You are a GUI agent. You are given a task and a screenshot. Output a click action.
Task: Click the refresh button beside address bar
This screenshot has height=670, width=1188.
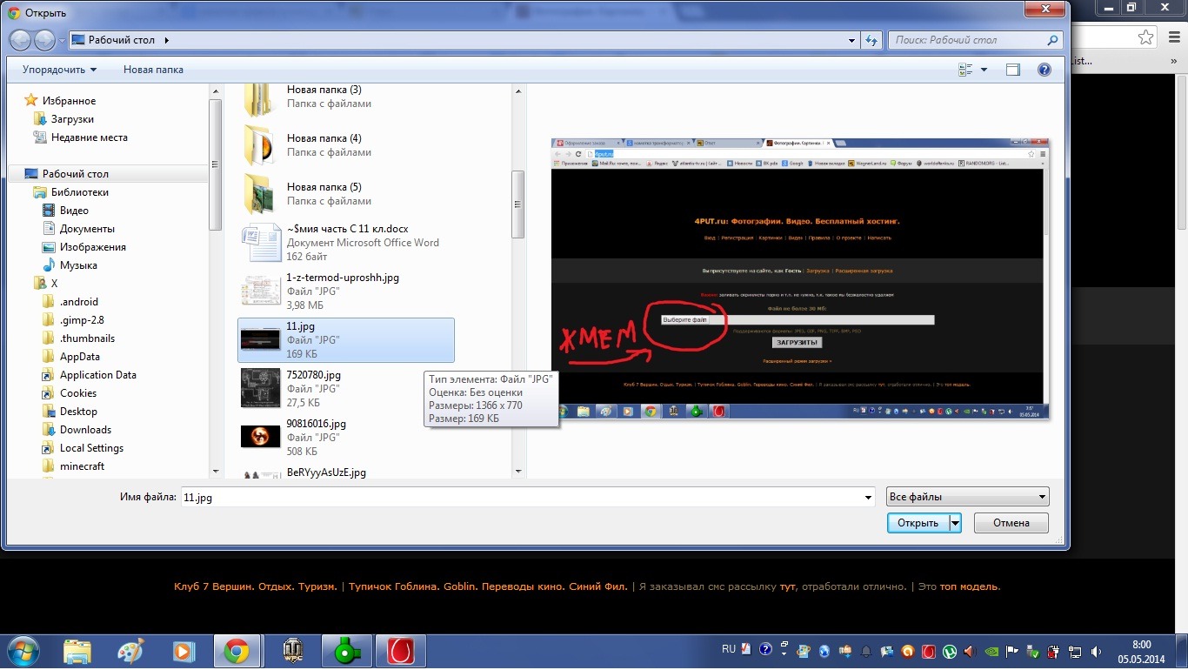pos(872,40)
